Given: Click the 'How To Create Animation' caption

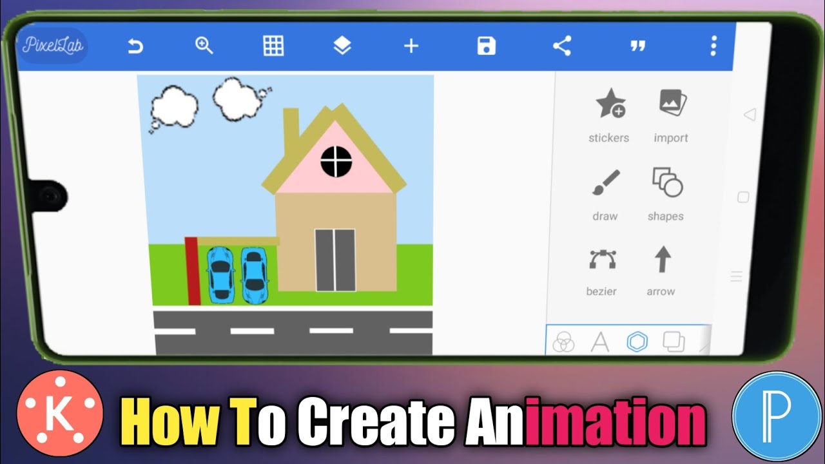Looking at the screenshot, I should pos(414,421).
